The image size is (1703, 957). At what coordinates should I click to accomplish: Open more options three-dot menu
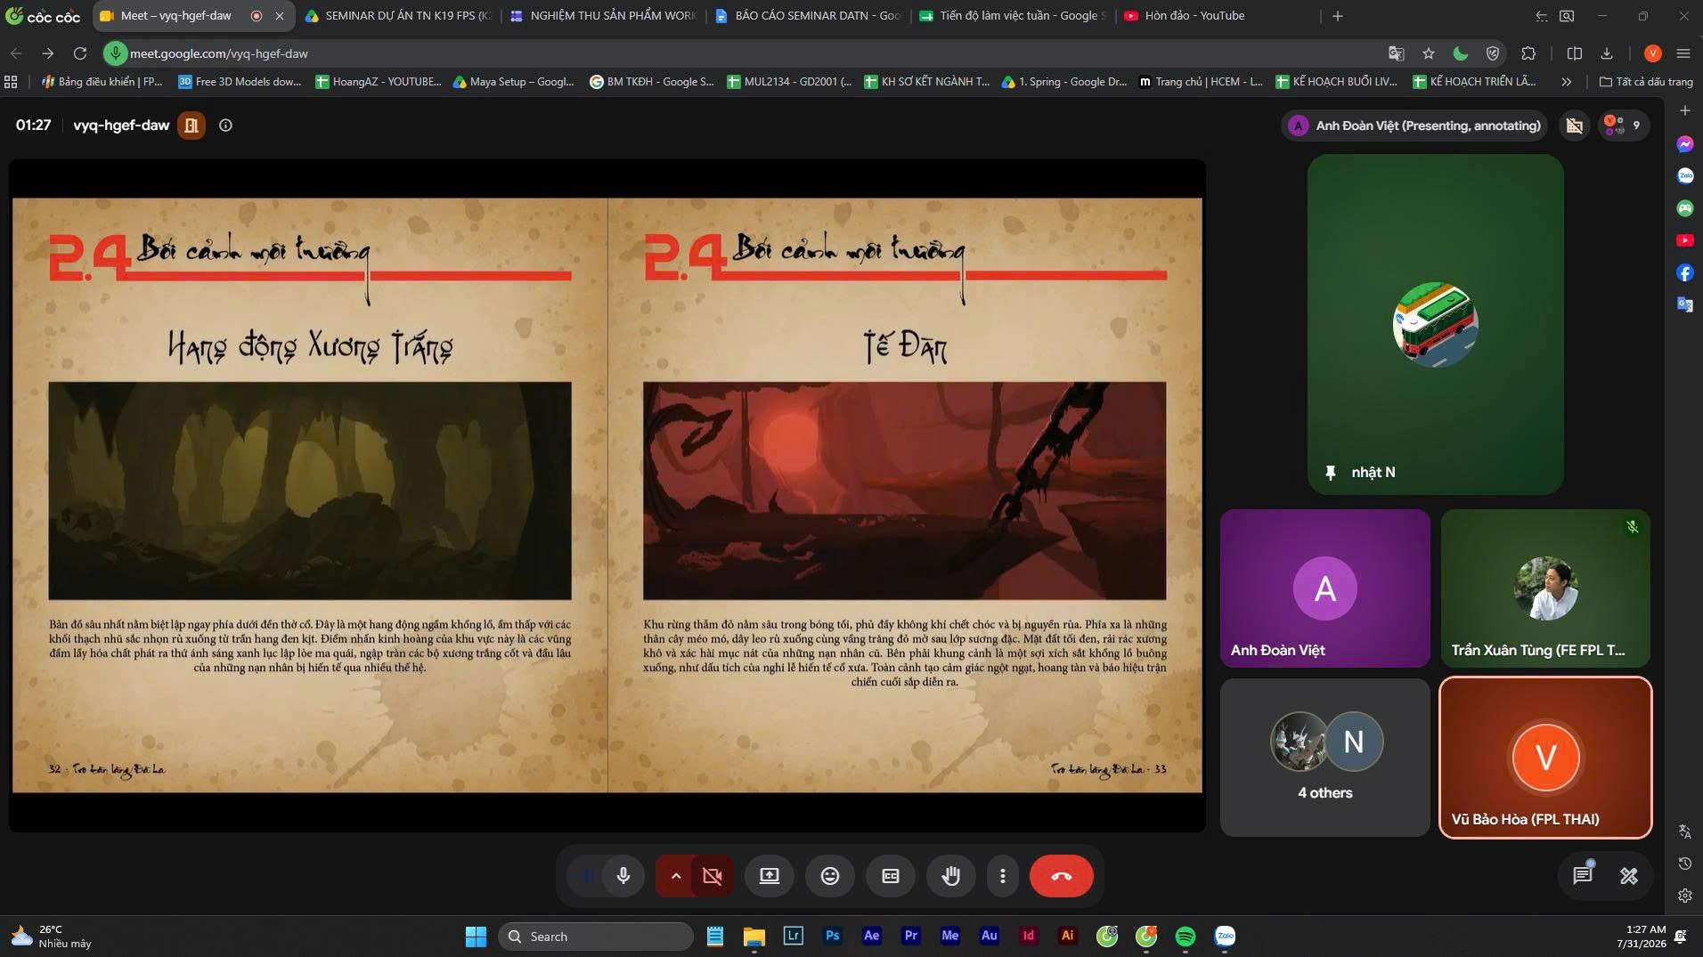[x=1002, y=876]
